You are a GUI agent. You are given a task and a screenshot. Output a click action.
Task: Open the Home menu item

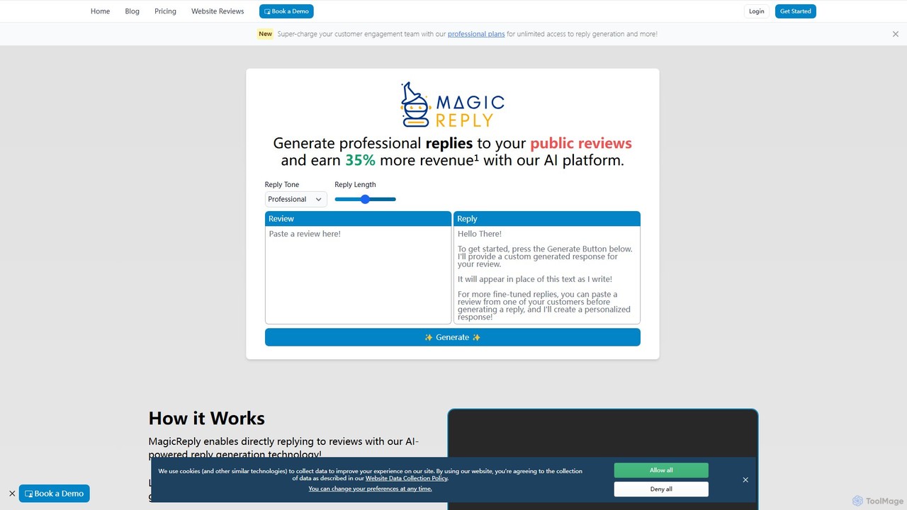[100, 11]
